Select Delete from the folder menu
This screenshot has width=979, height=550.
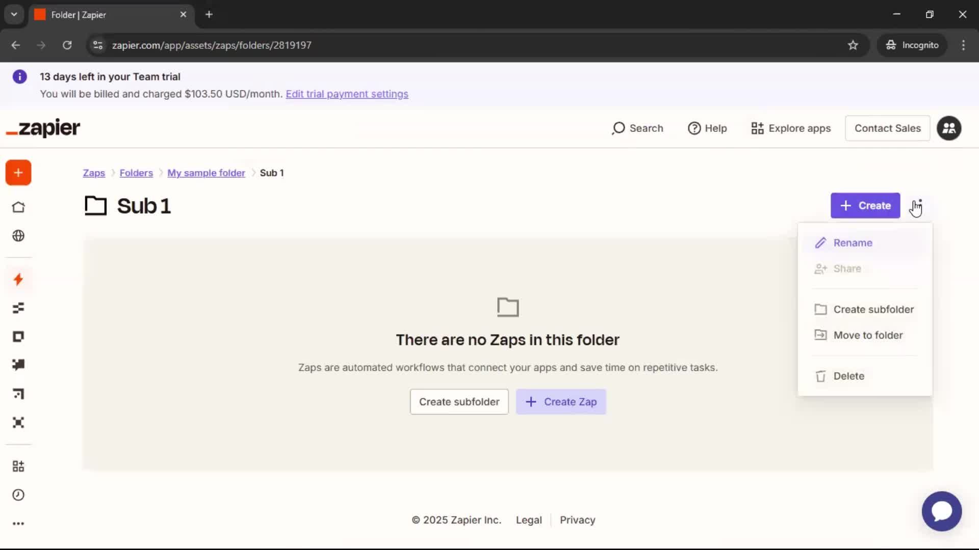(865, 376)
